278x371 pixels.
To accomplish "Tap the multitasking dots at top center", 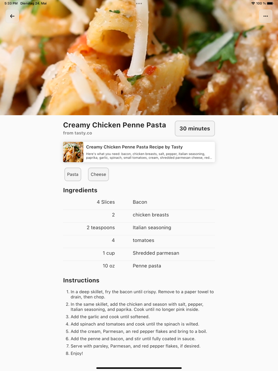I will point(139,4).
